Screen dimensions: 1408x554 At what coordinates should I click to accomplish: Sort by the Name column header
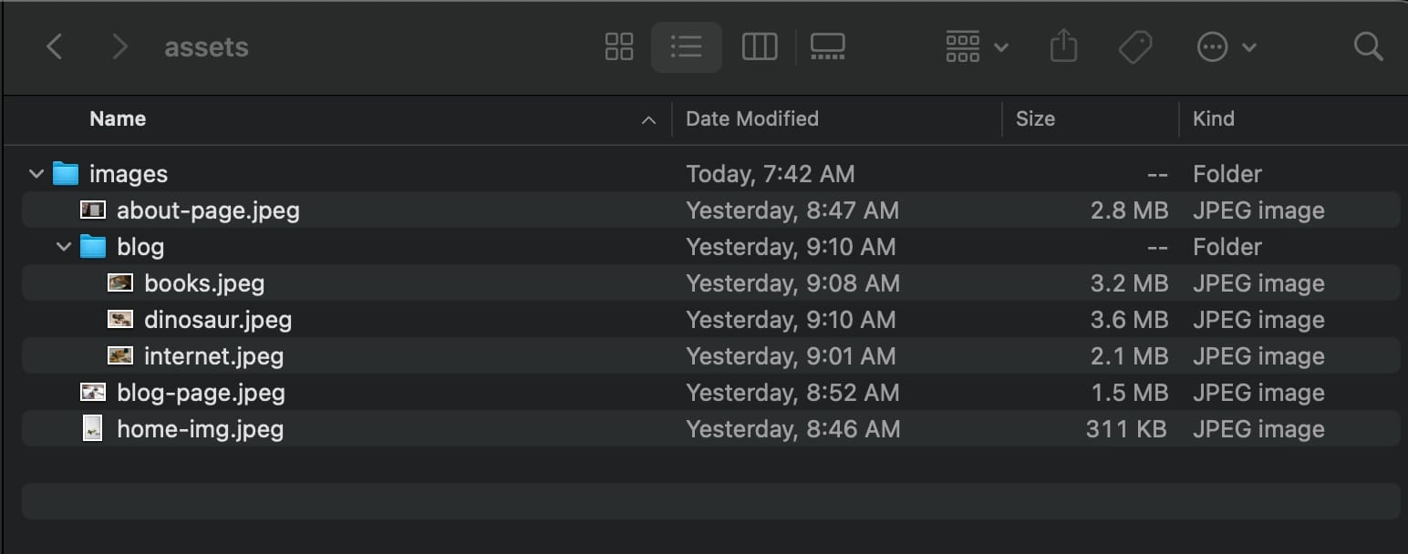click(118, 119)
